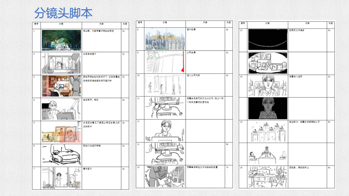349x196 pixels.
Task: Select shot 15 office cubicles sketch
Action: [x=268, y=132]
